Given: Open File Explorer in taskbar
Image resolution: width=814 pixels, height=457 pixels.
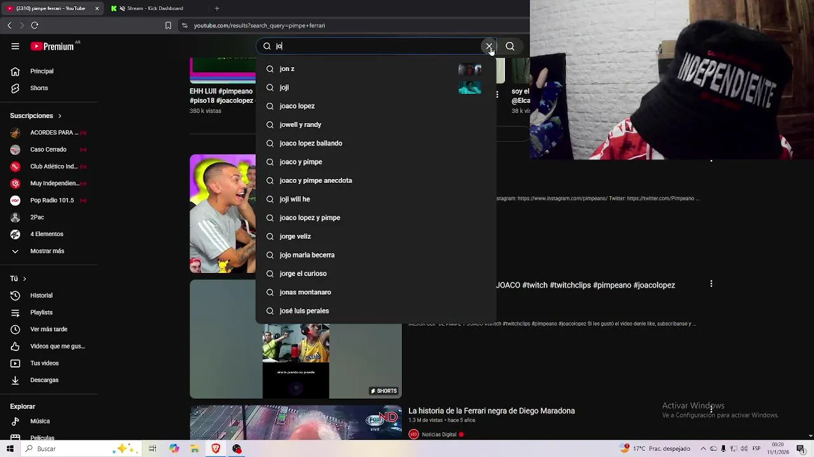Looking at the screenshot, I should 195,449.
